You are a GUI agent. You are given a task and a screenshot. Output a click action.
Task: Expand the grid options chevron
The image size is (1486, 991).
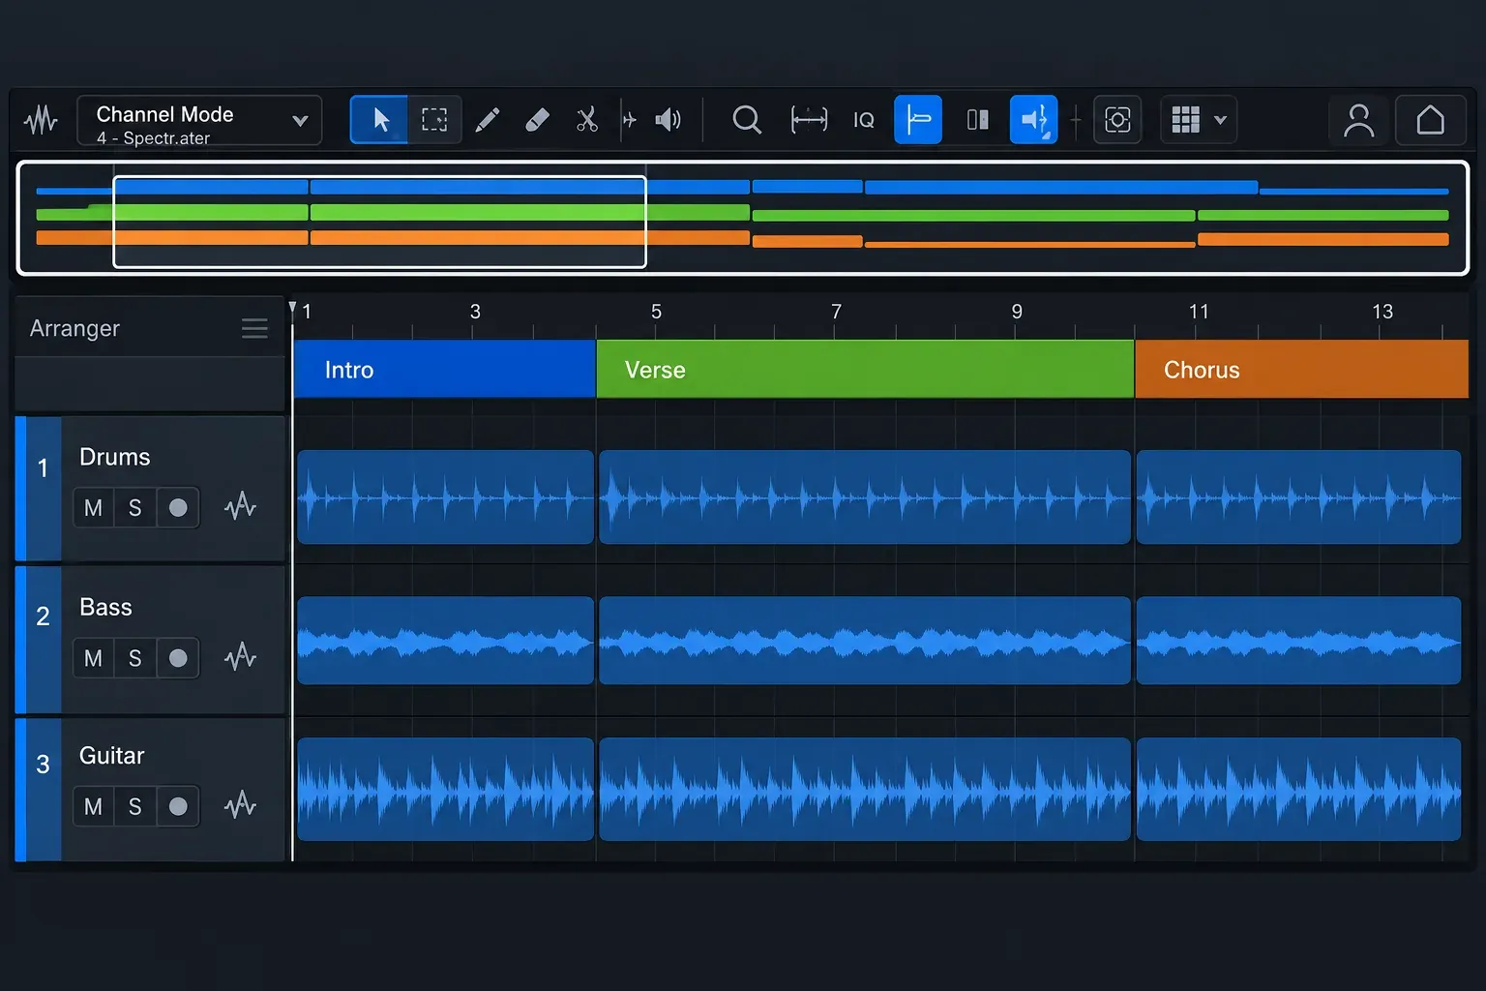[1220, 121]
